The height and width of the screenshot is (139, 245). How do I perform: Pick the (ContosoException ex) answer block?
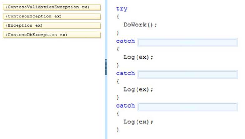click(x=52, y=16)
